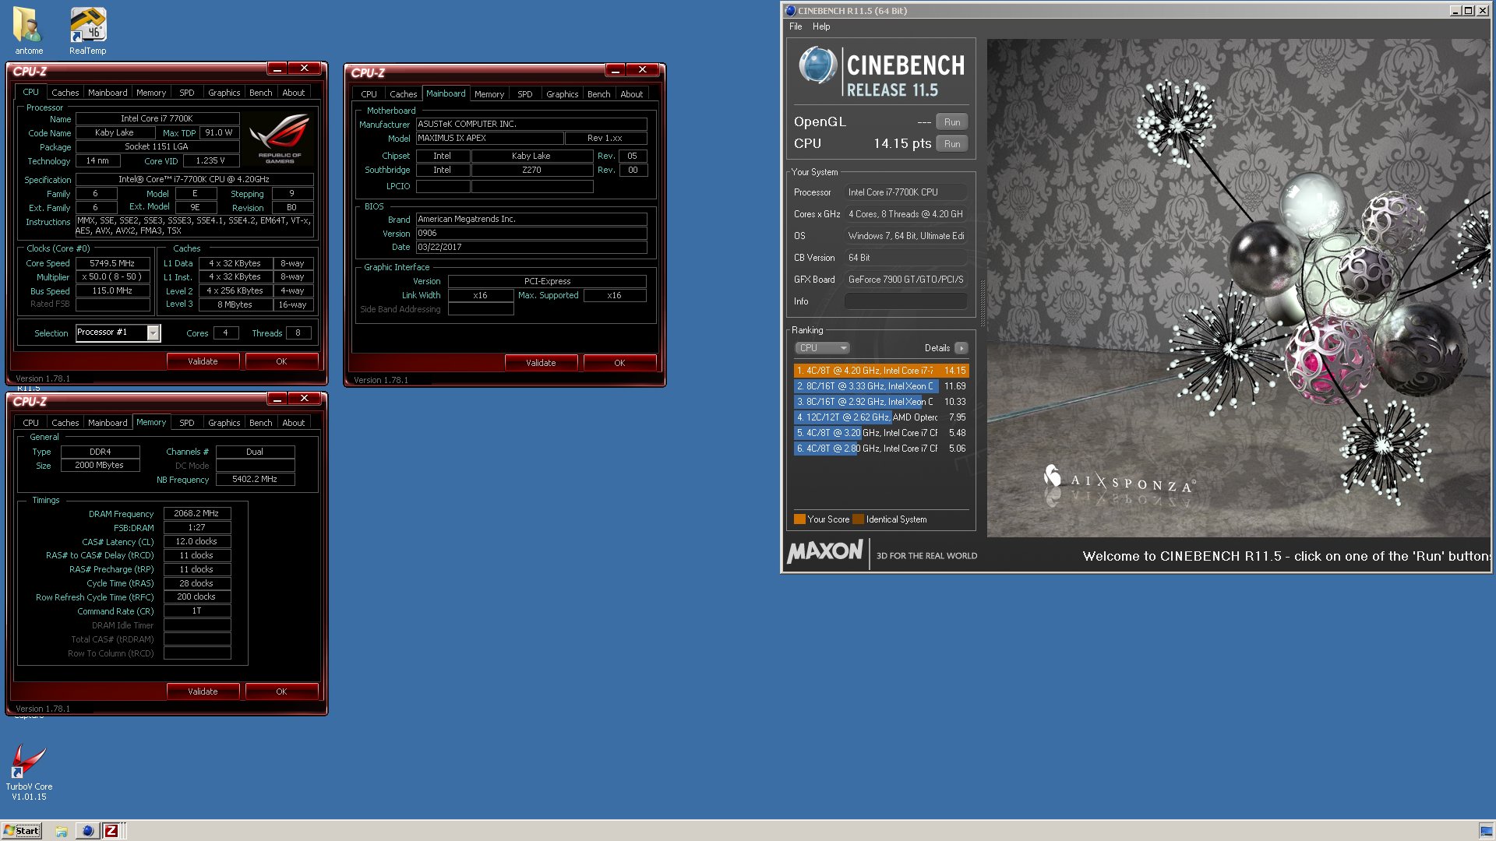Select ranking entry 6 score 5.06
Viewport: 1496px width, 841px height.
(x=880, y=449)
